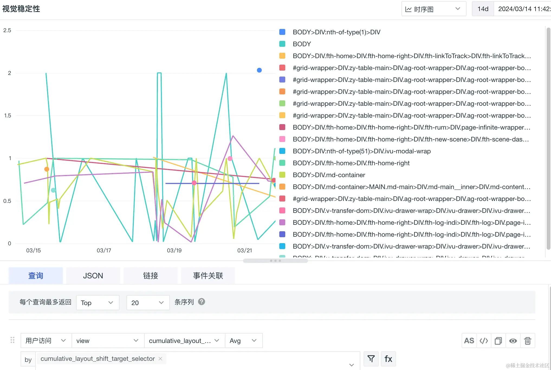Open the 事件关联 tab
This screenshot has height=370, width=551.
[x=208, y=276]
